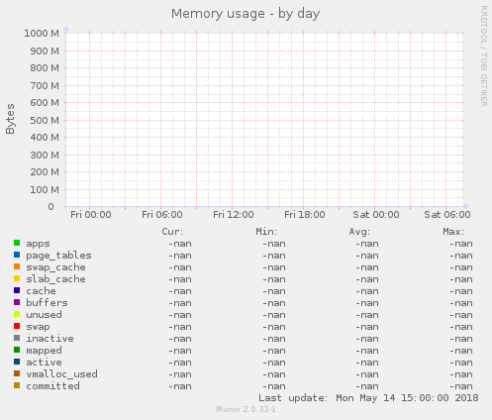The image size is (492, 420).
Task: Select the 'inactive' legend label
Action: click(49, 339)
